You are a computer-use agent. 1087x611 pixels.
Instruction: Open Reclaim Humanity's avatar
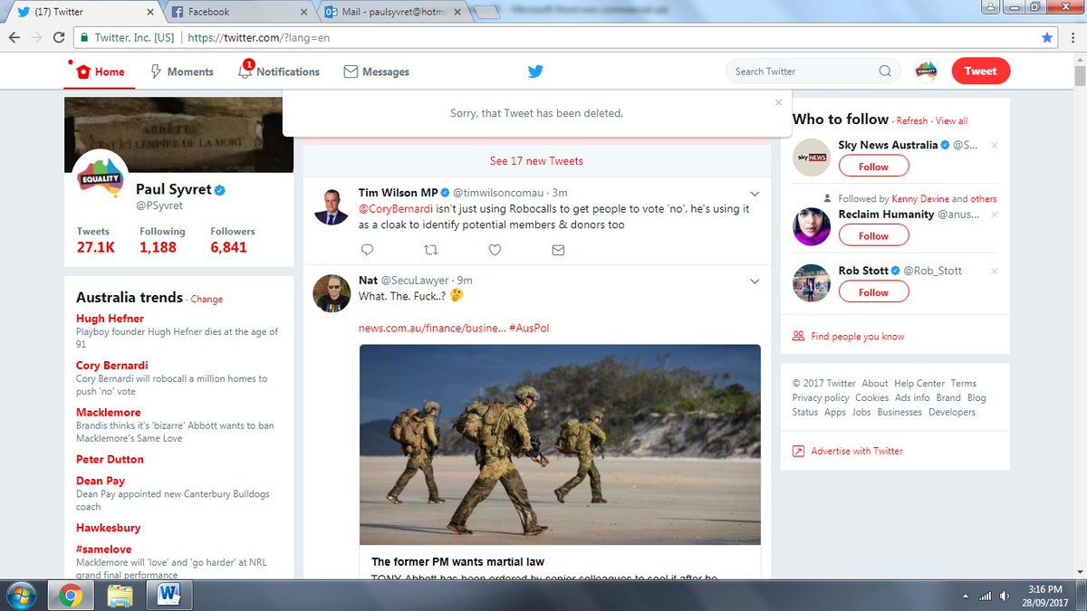tap(812, 226)
